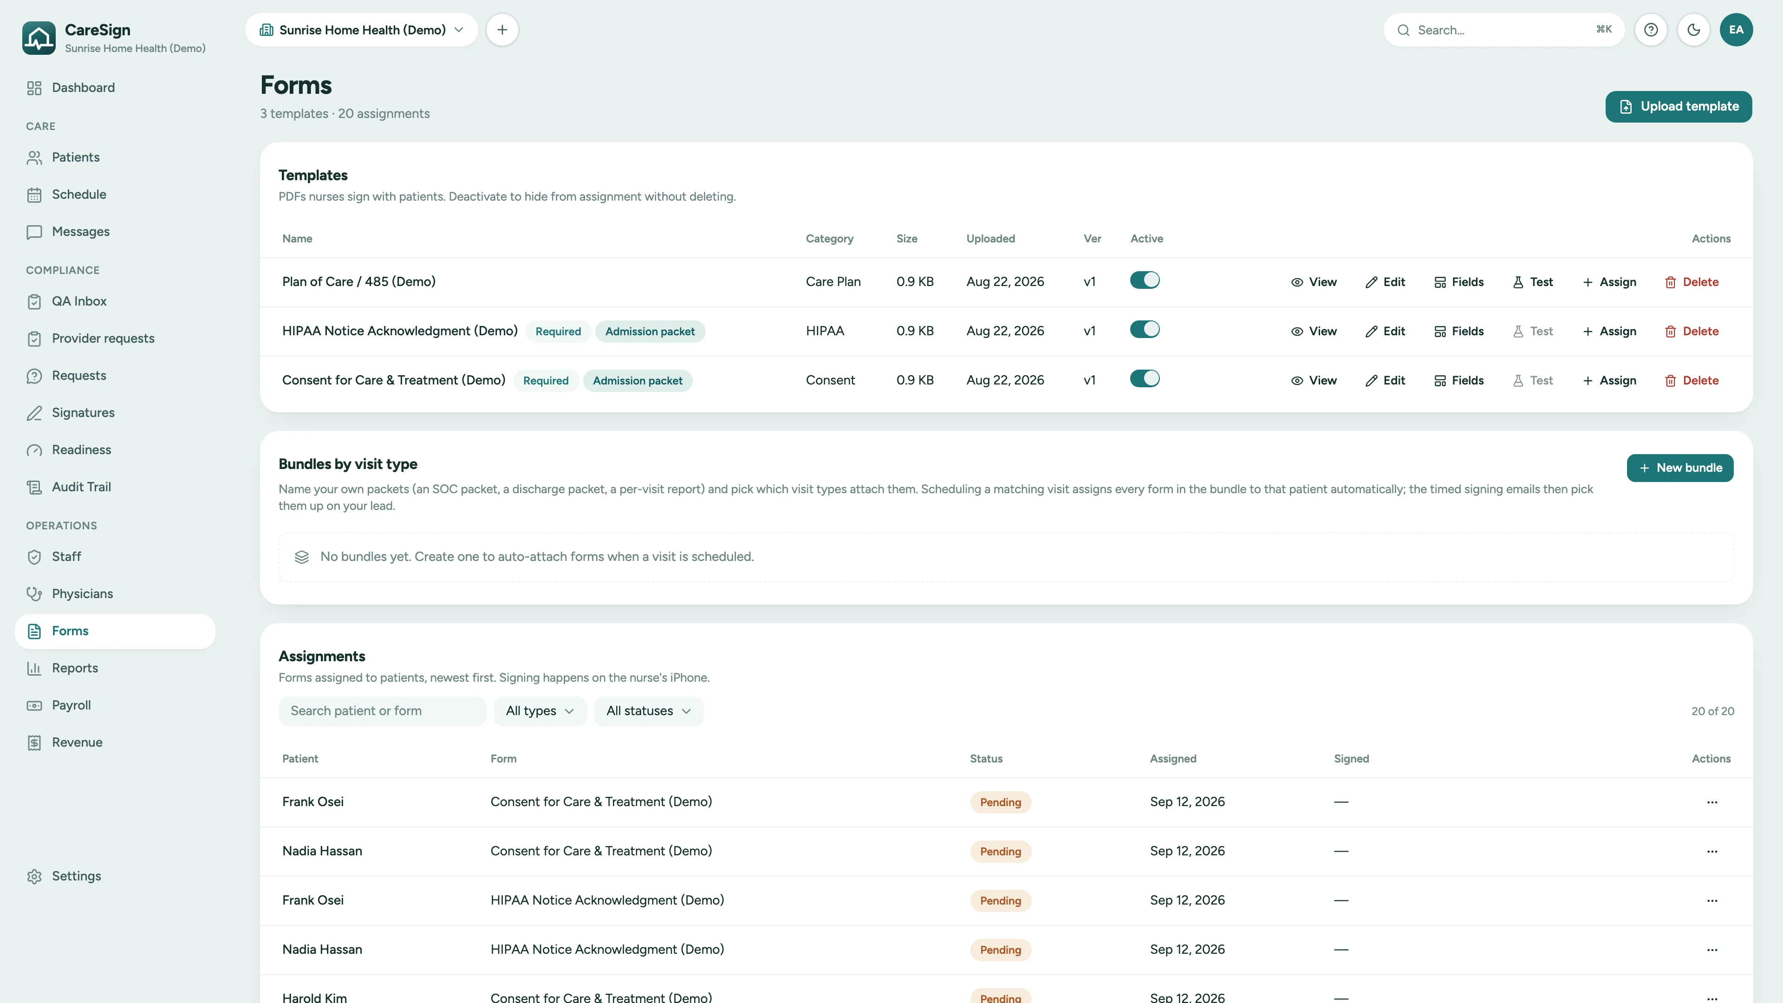Viewport: 1783px width, 1003px height.
Task: Click the Admission packet tag on HIPAA row
Action: (x=650, y=331)
